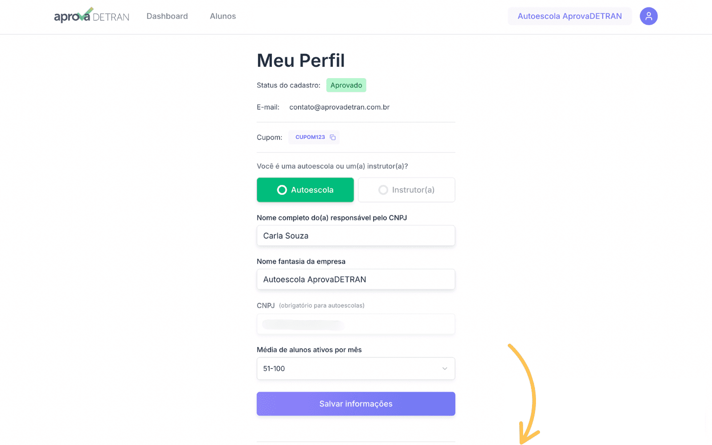Image resolution: width=712 pixels, height=445 pixels.
Task: Copy the coupon using the copy icon
Action: 333,137
